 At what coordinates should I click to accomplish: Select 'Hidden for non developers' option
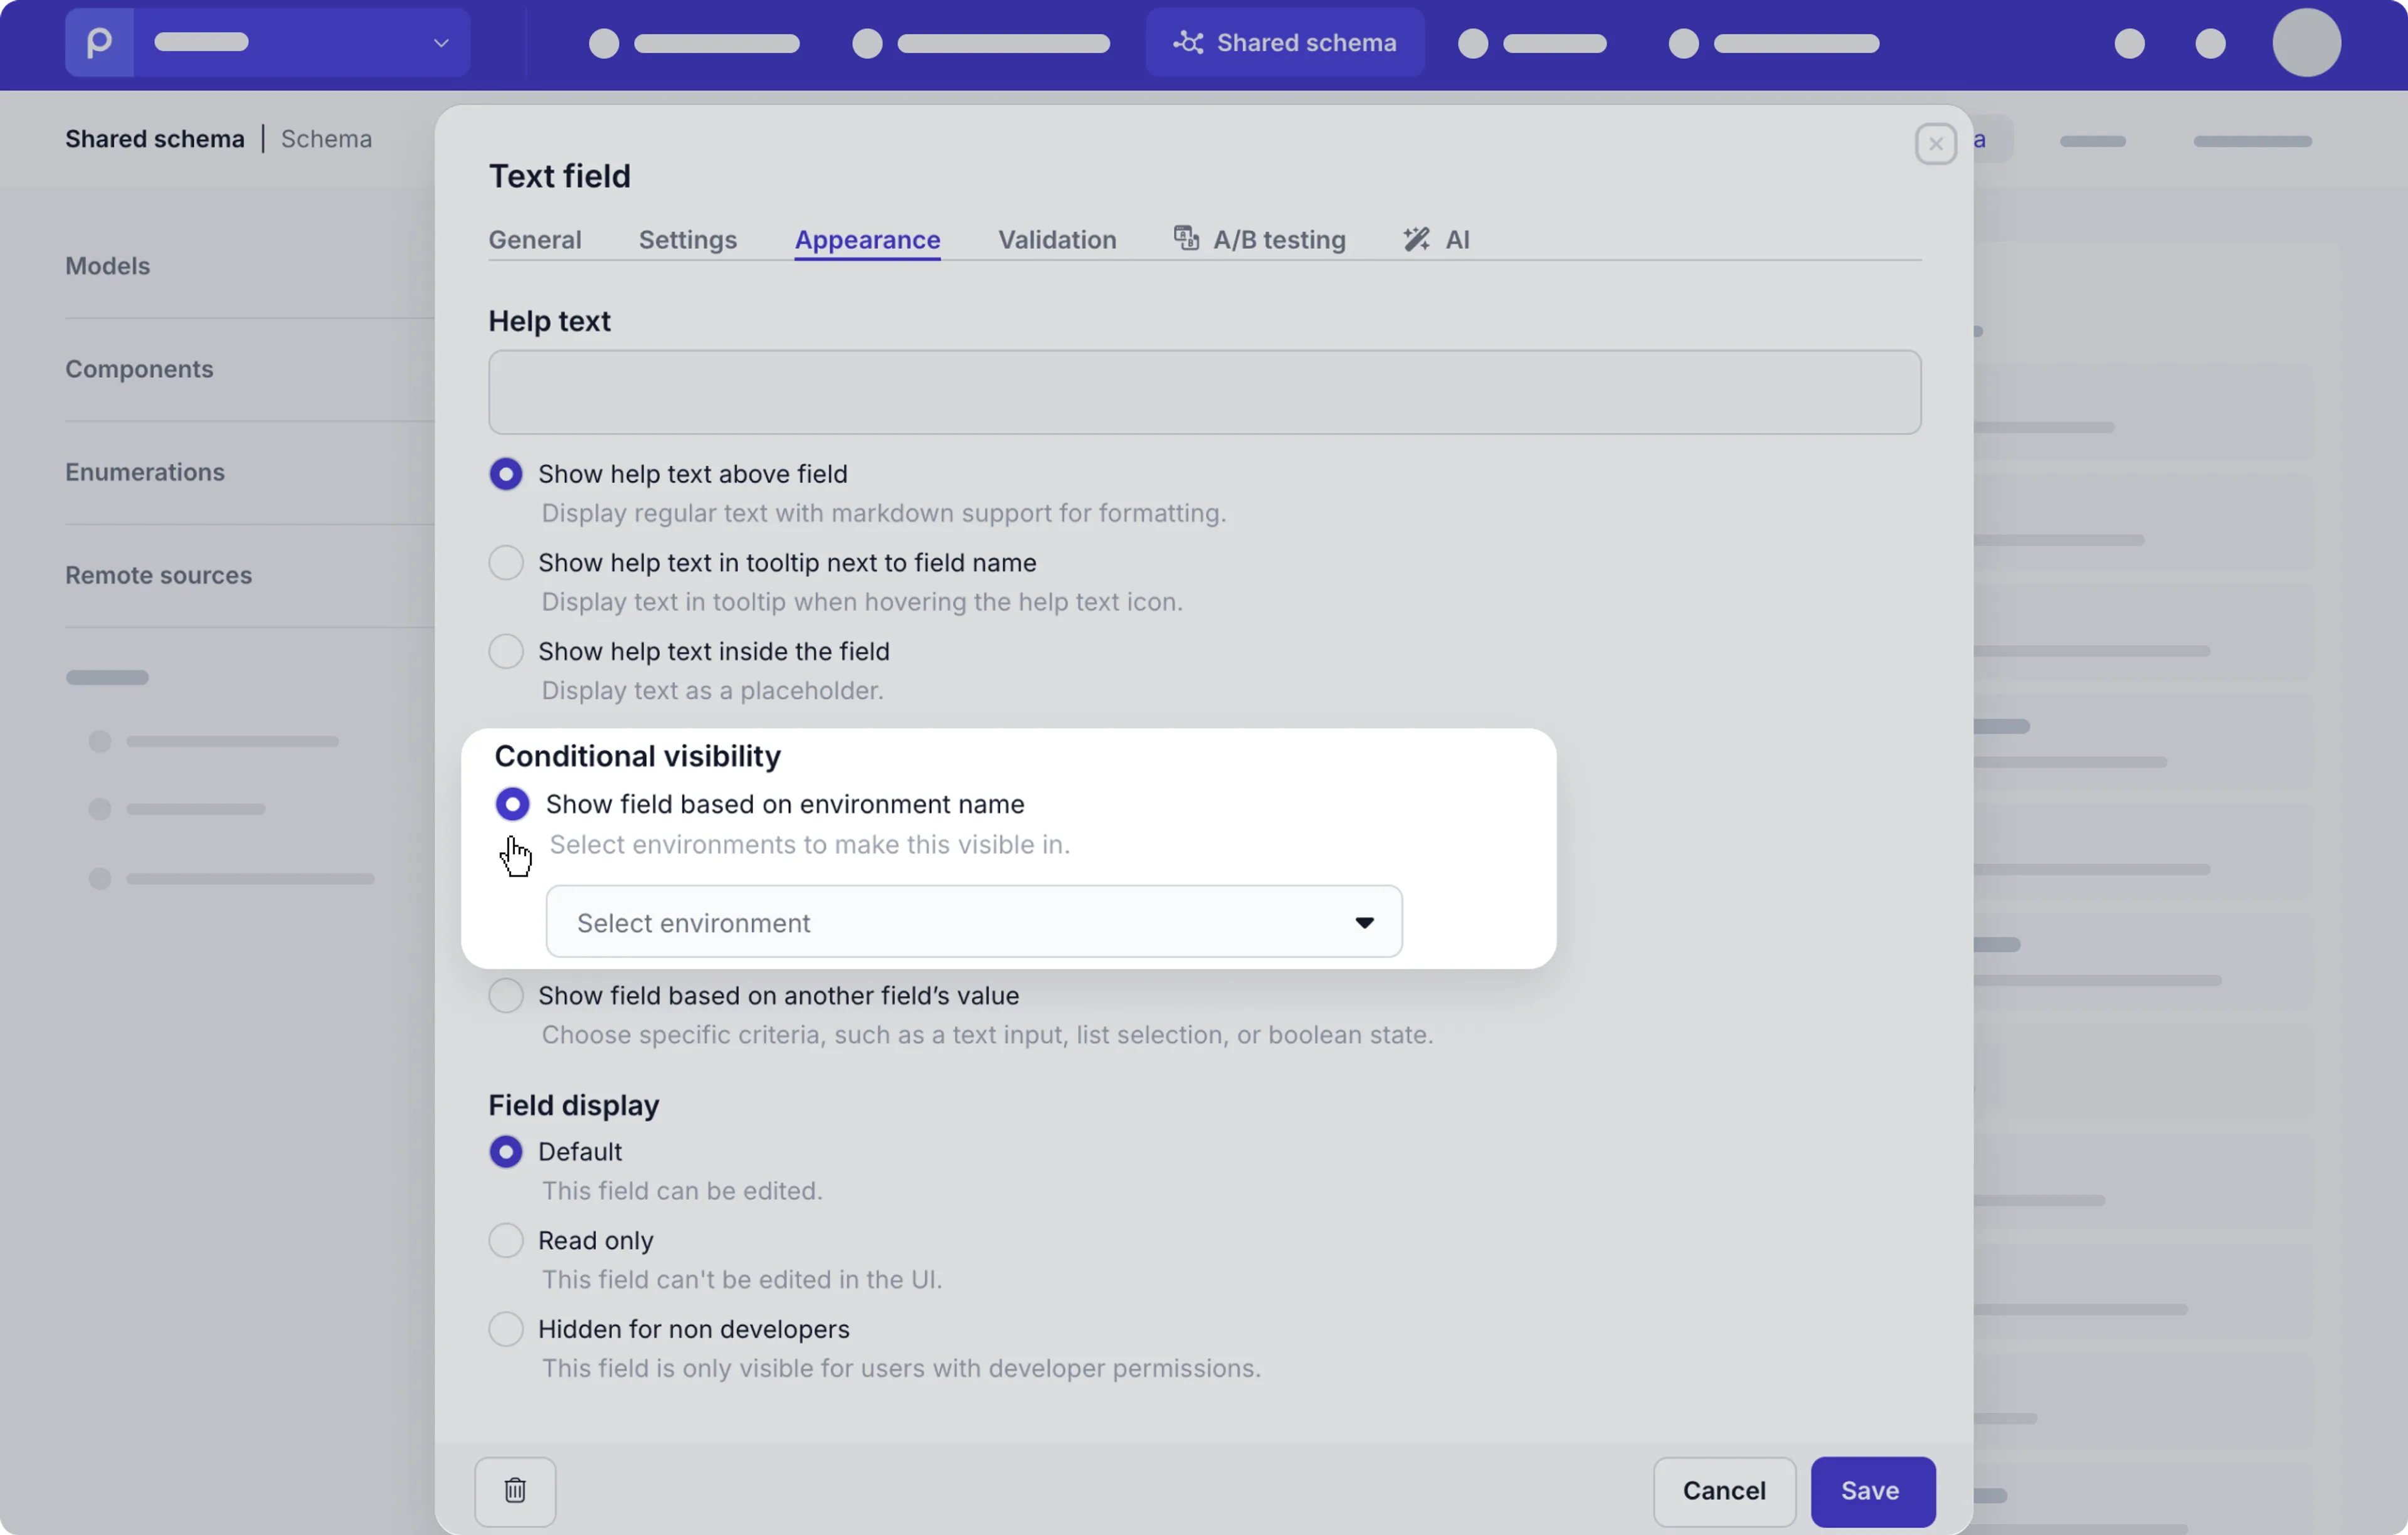coord(506,1328)
